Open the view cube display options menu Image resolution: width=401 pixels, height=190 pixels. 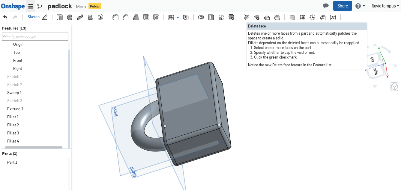394,87
